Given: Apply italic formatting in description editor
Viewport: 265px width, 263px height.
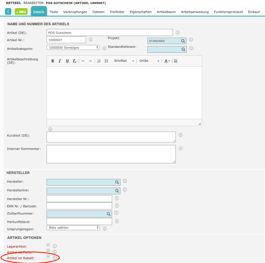Looking at the screenshot, I should click(60, 61).
